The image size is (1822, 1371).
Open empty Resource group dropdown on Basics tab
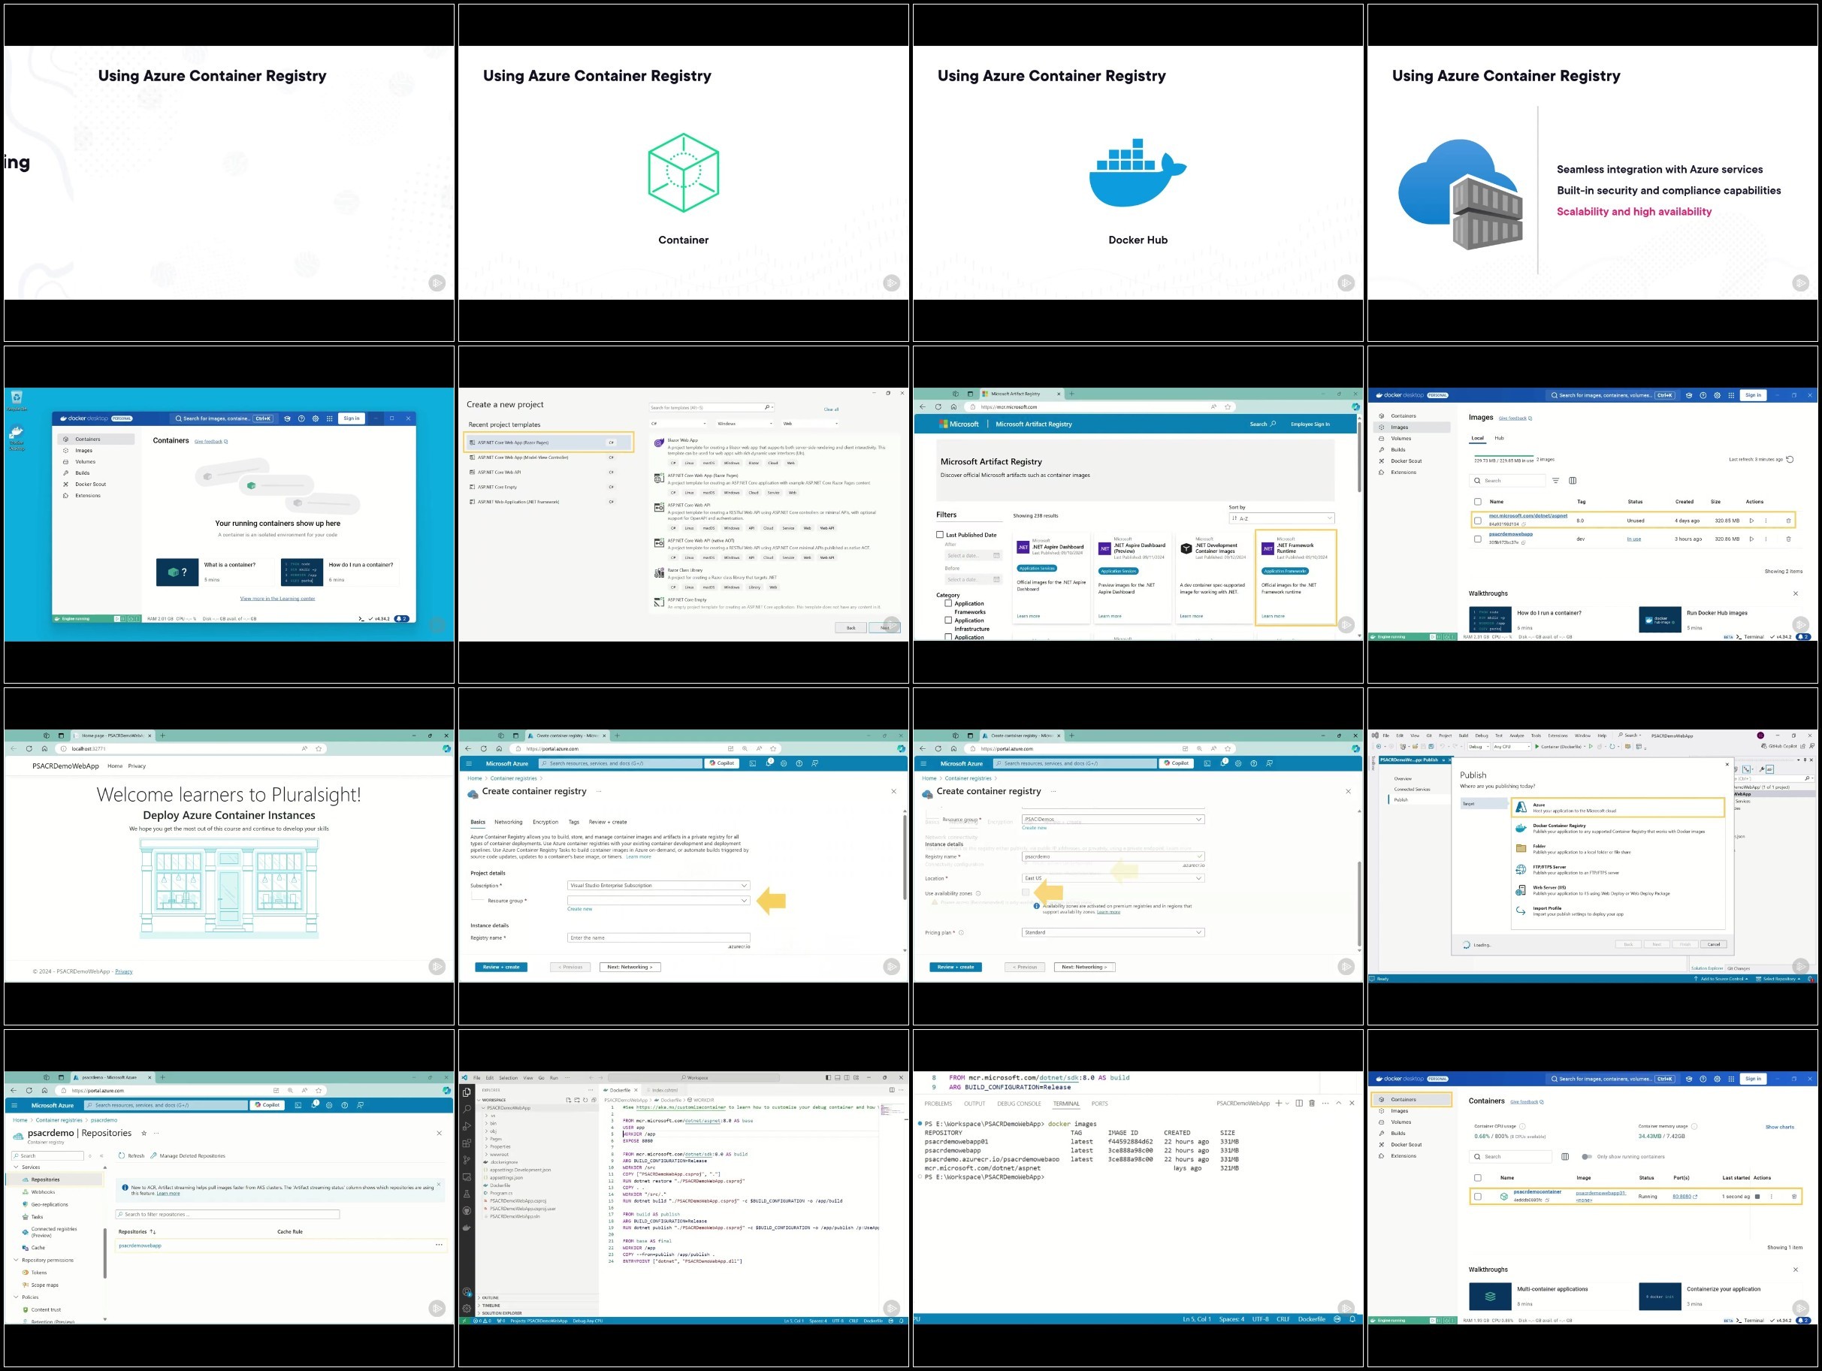click(658, 901)
